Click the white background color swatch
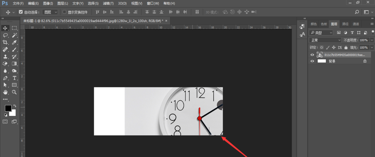Image resolution: width=375 pixels, height=157 pixels. pyautogui.click(x=13, y=113)
